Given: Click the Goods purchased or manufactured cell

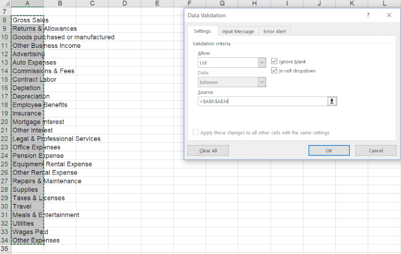Looking at the screenshot, I should pyautogui.click(x=27, y=37).
